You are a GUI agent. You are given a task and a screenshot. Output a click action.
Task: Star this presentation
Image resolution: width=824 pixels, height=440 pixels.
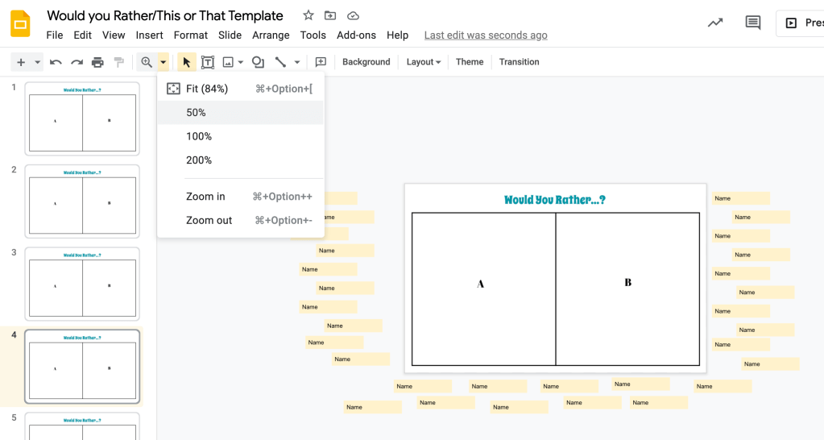[308, 16]
